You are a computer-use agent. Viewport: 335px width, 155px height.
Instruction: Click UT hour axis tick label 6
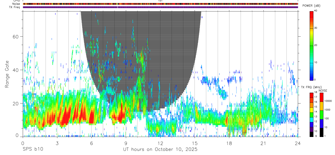92,143
